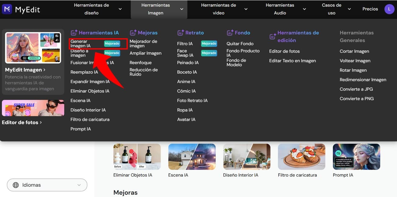Go to the Precios page
The height and width of the screenshot is (197, 397).
tap(370, 9)
